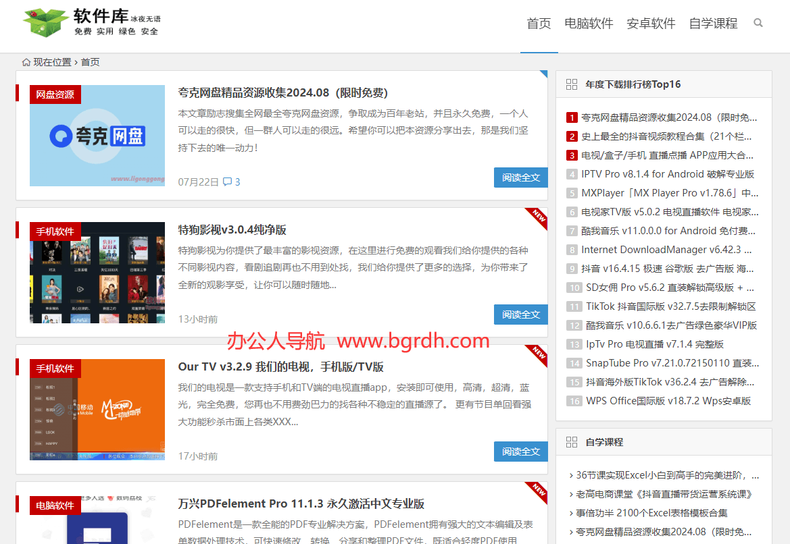
Task: Click the 软件库 green box logo
Action: pos(46,23)
